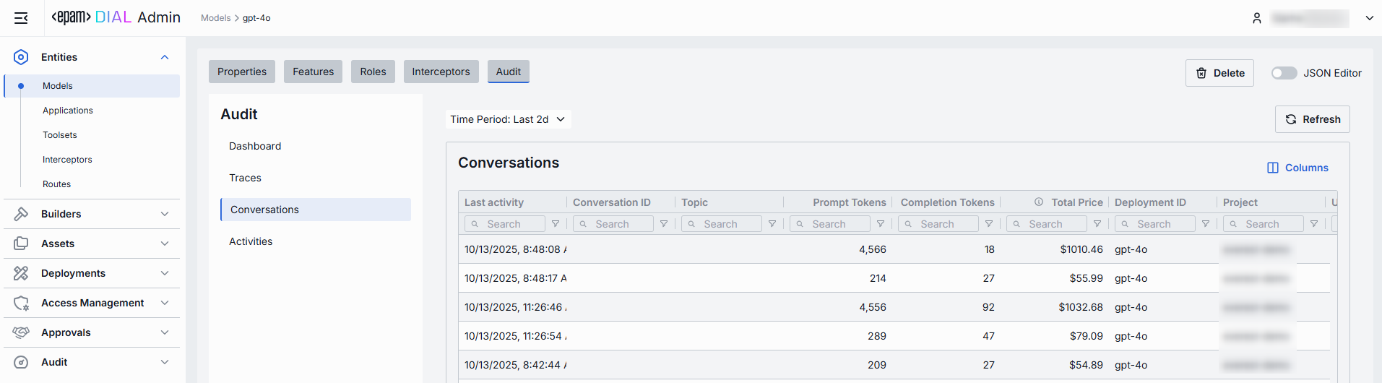Expand the user account dropdown arrow
The width and height of the screenshot is (1382, 383).
coord(1369,18)
